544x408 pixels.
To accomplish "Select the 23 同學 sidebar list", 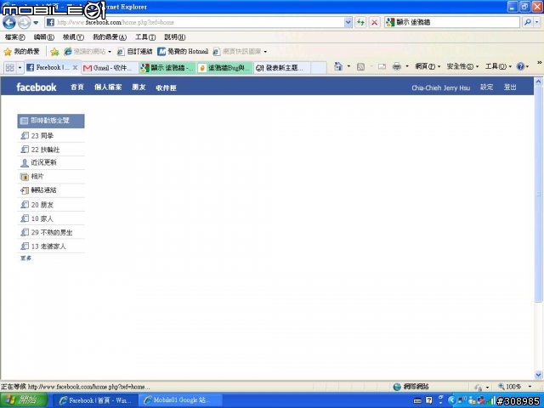I will [x=51, y=136].
